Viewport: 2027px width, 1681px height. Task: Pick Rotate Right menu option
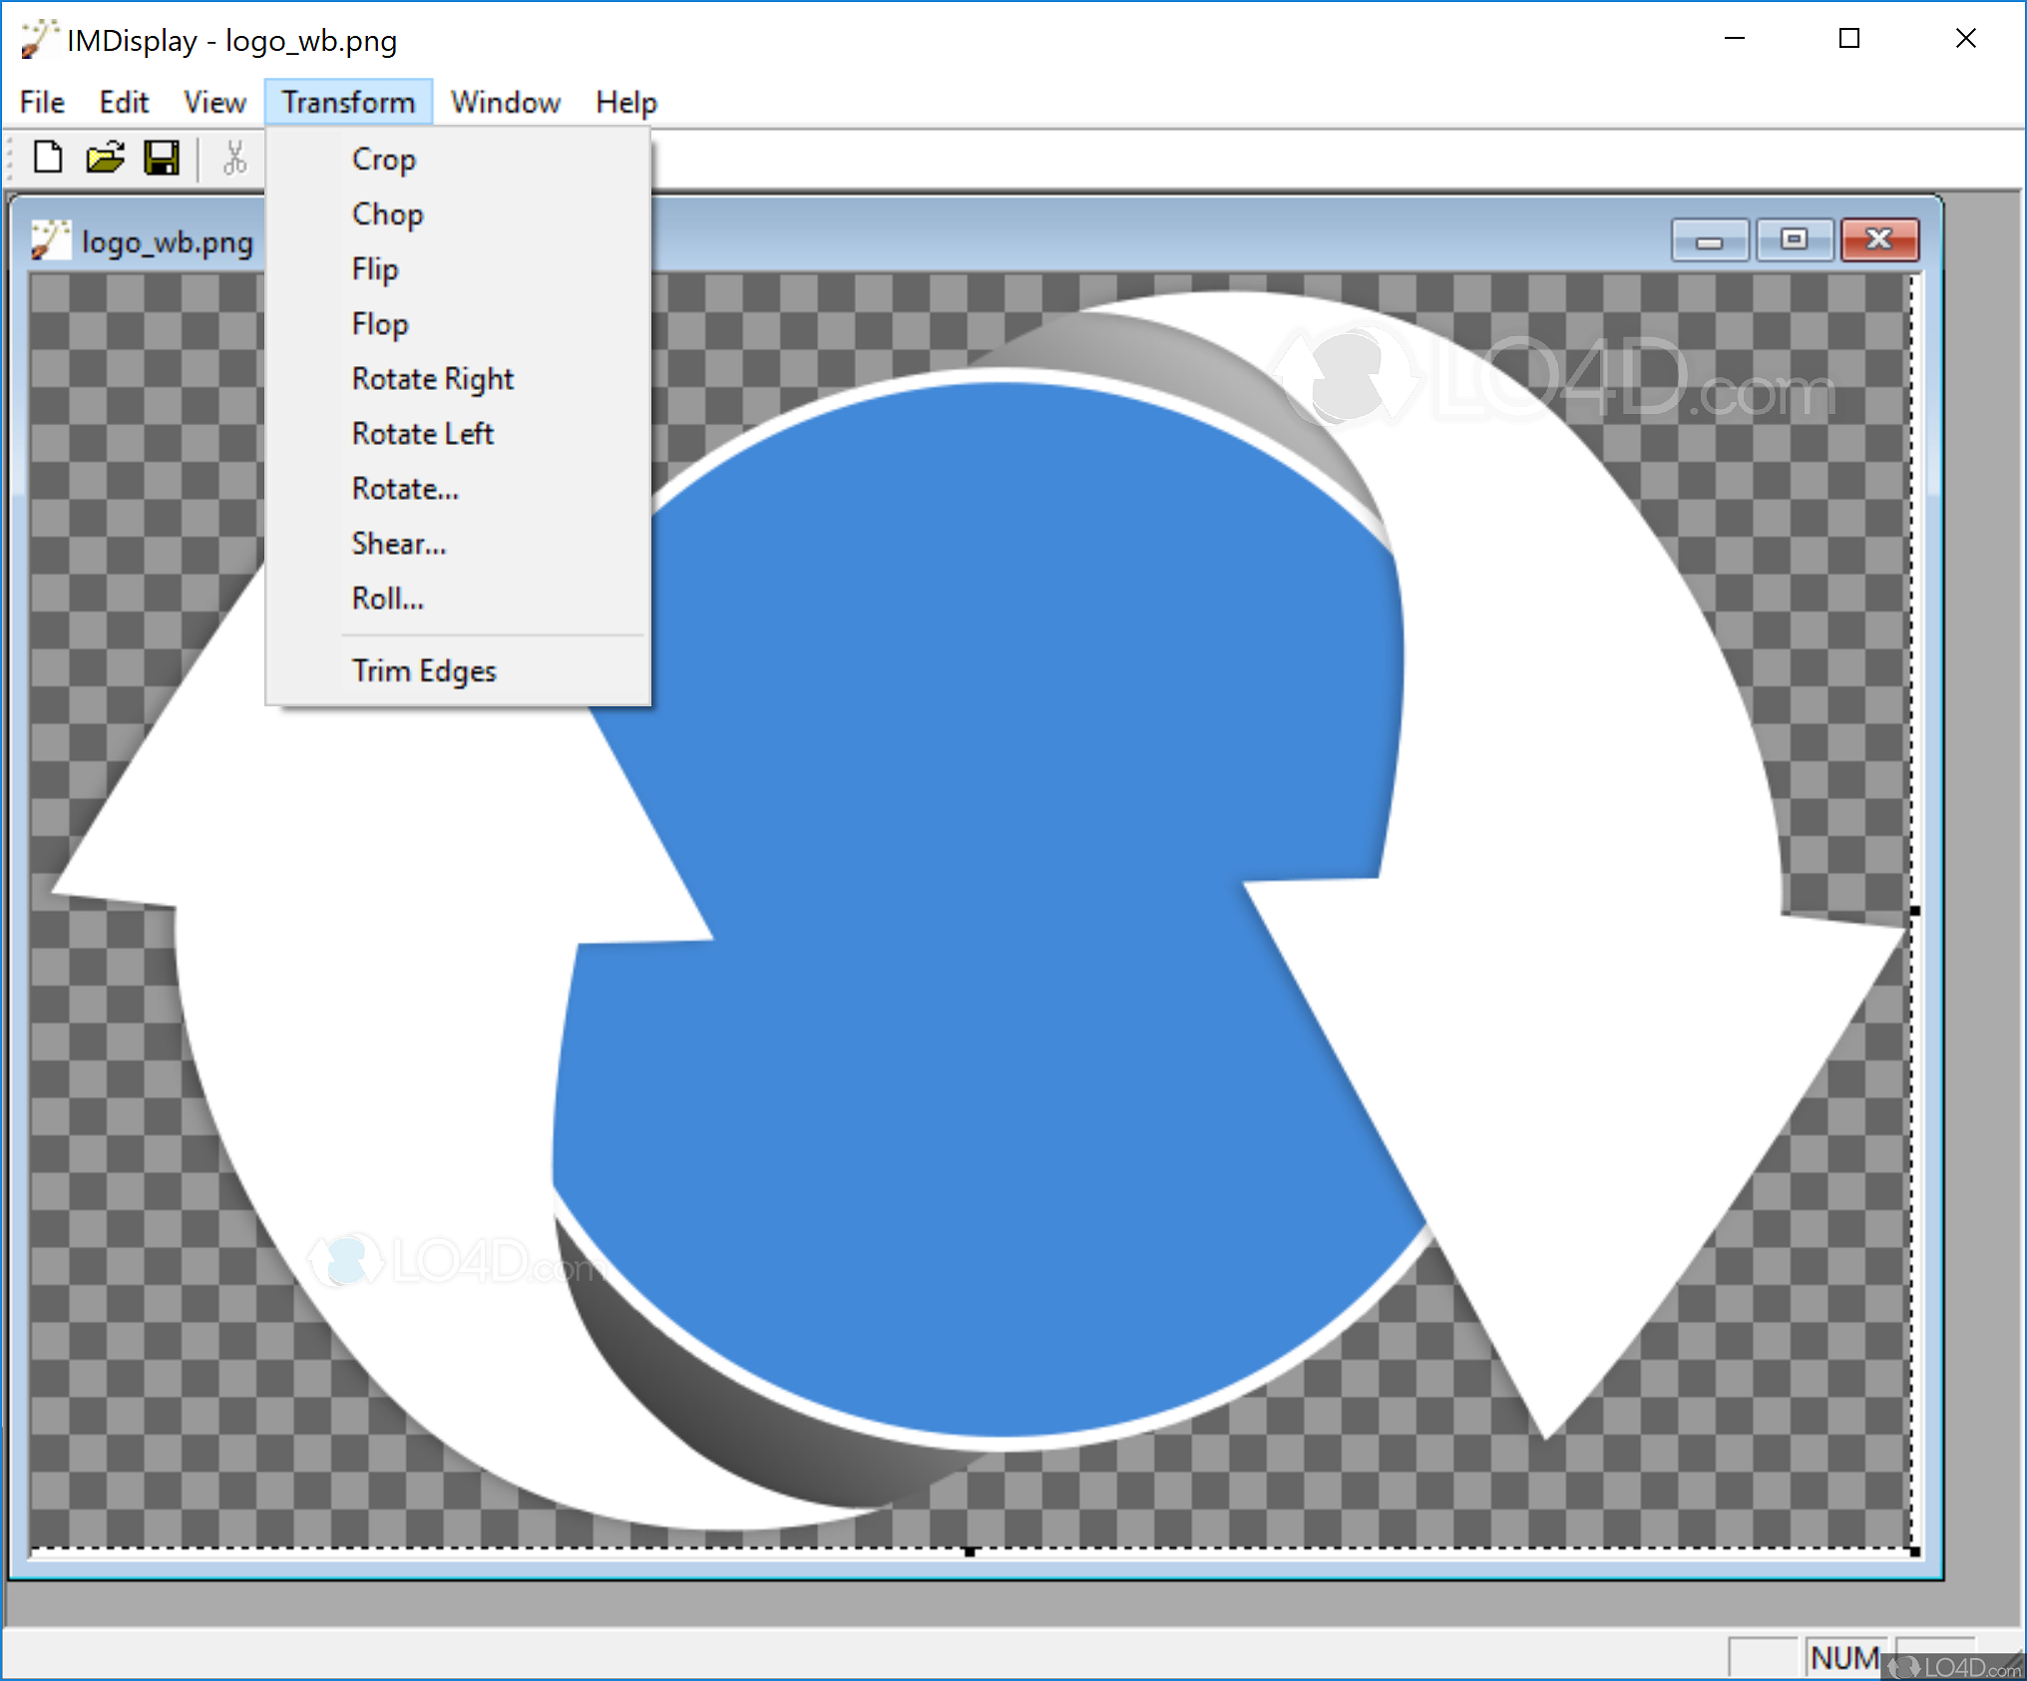tap(433, 379)
